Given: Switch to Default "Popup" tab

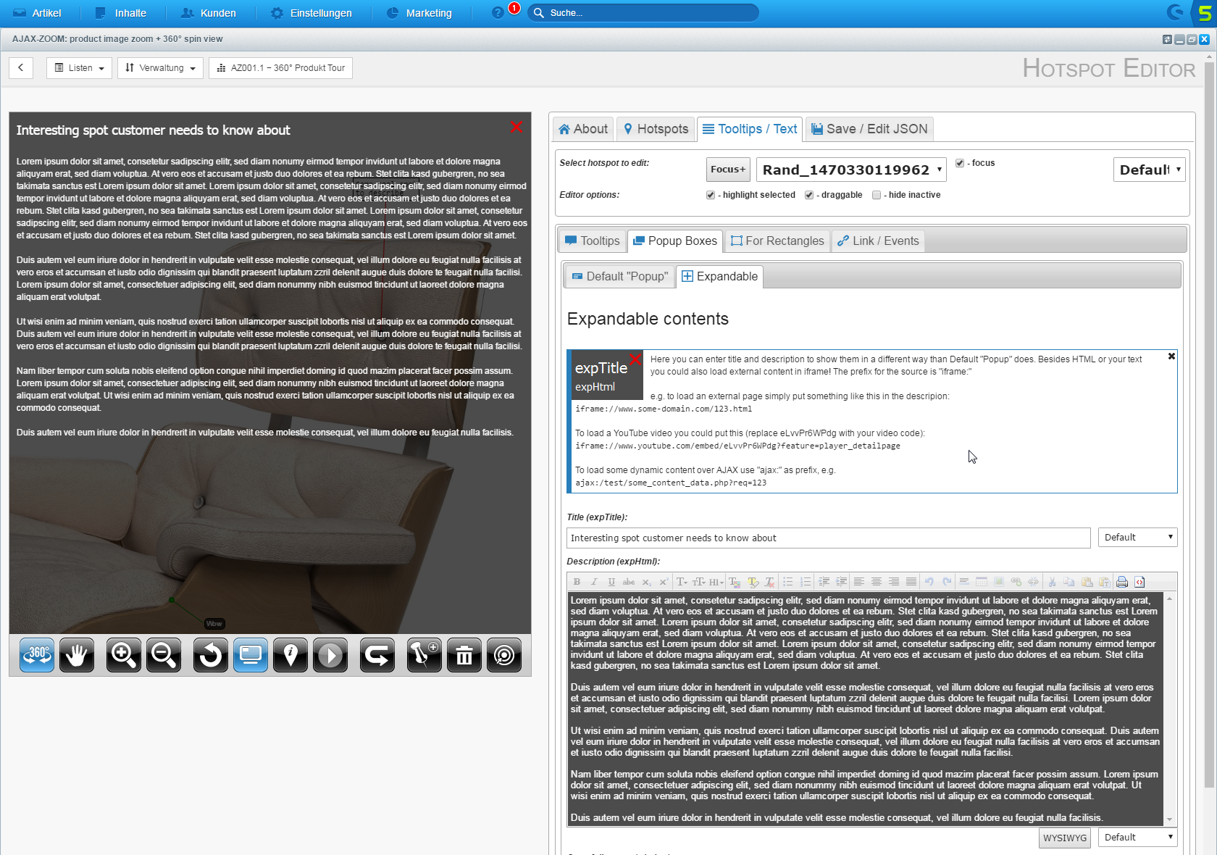Looking at the screenshot, I should 620,276.
